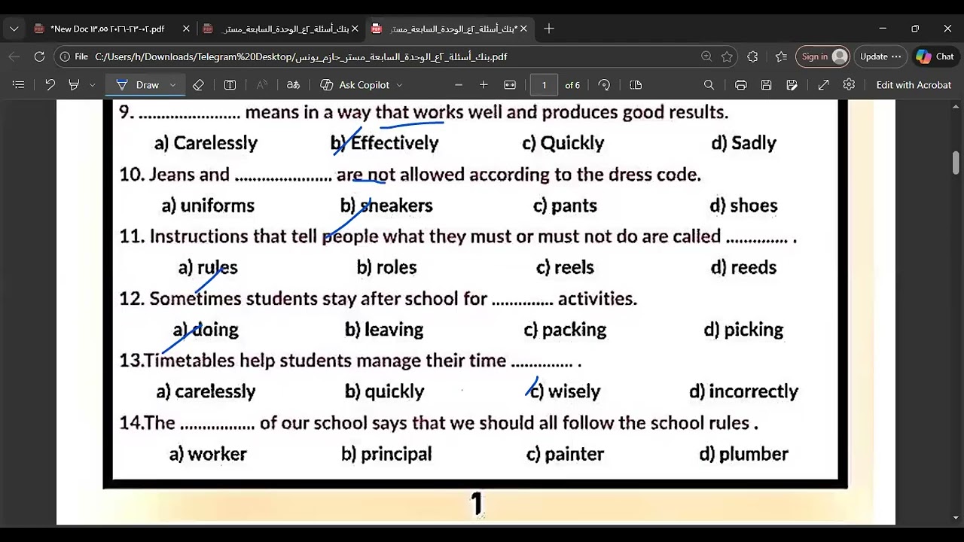The width and height of the screenshot is (964, 542).
Task: Open the browser extensions menu
Action: (752, 56)
